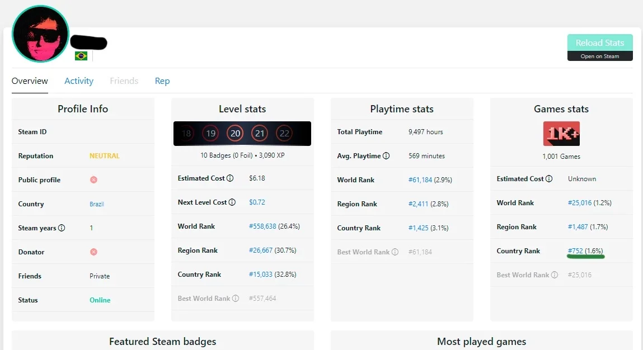Viewport: 643px width, 350px height.
Task: Click info icon next to Best World Rank #61,184
Action: click(x=395, y=252)
